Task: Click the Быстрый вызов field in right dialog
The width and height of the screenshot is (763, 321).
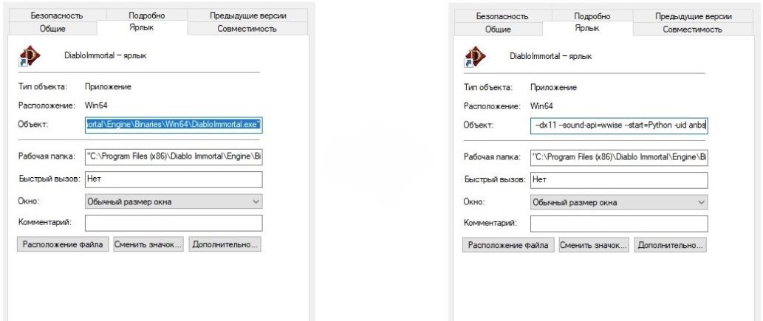Action: tap(619, 179)
